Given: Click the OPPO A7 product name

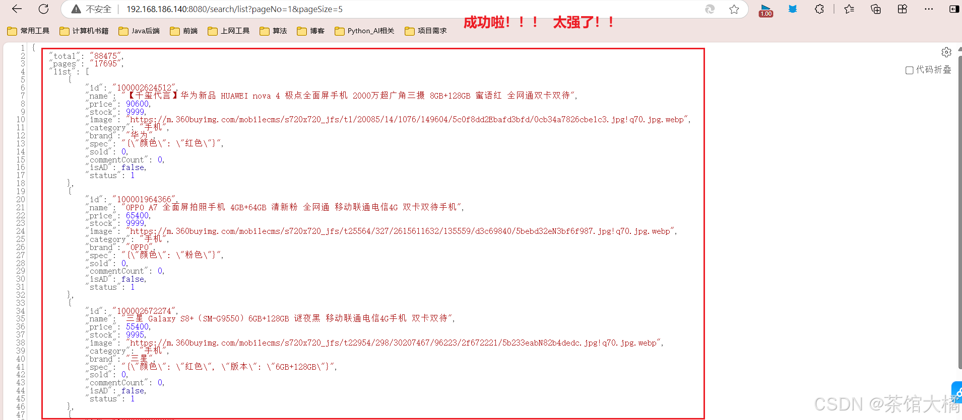Looking at the screenshot, I should click(x=292, y=207).
